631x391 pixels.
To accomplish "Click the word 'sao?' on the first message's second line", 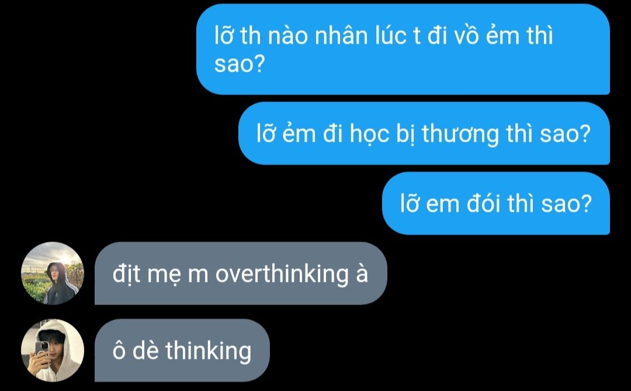I will click(x=238, y=64).
